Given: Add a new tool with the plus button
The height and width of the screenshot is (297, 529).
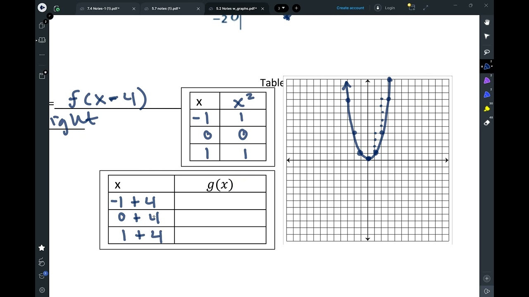Looking at the screenshot, I should click(x=487, y=278).
